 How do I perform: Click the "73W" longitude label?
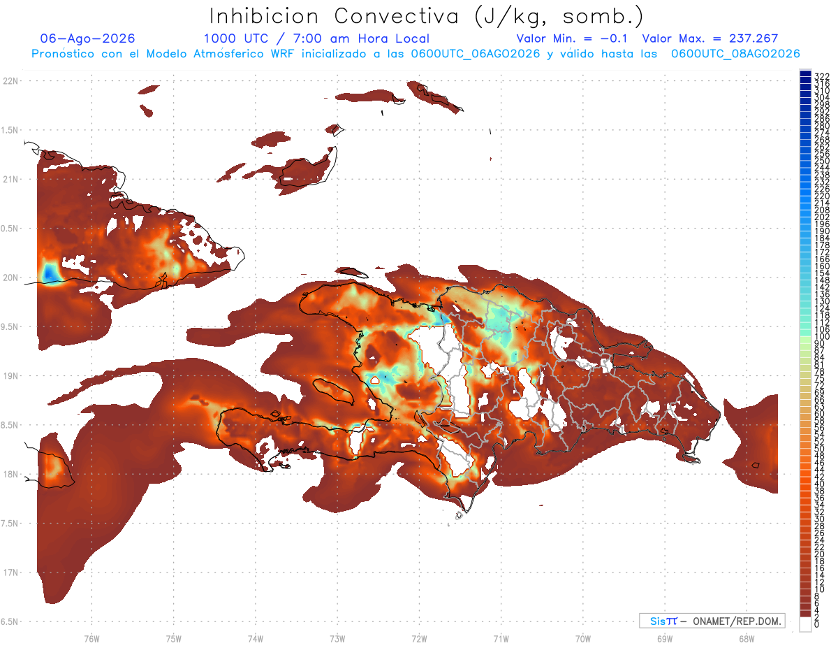[337, 638]
